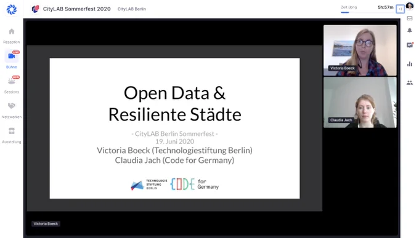
Task: Open the Ausstellung expo section
Action: tap(12, 135)
